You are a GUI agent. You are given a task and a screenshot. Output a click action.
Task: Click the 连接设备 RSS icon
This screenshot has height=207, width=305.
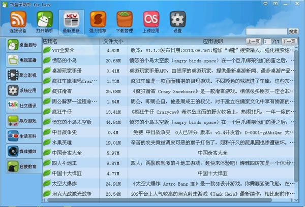pyautogui.click(x=18, y=19)
